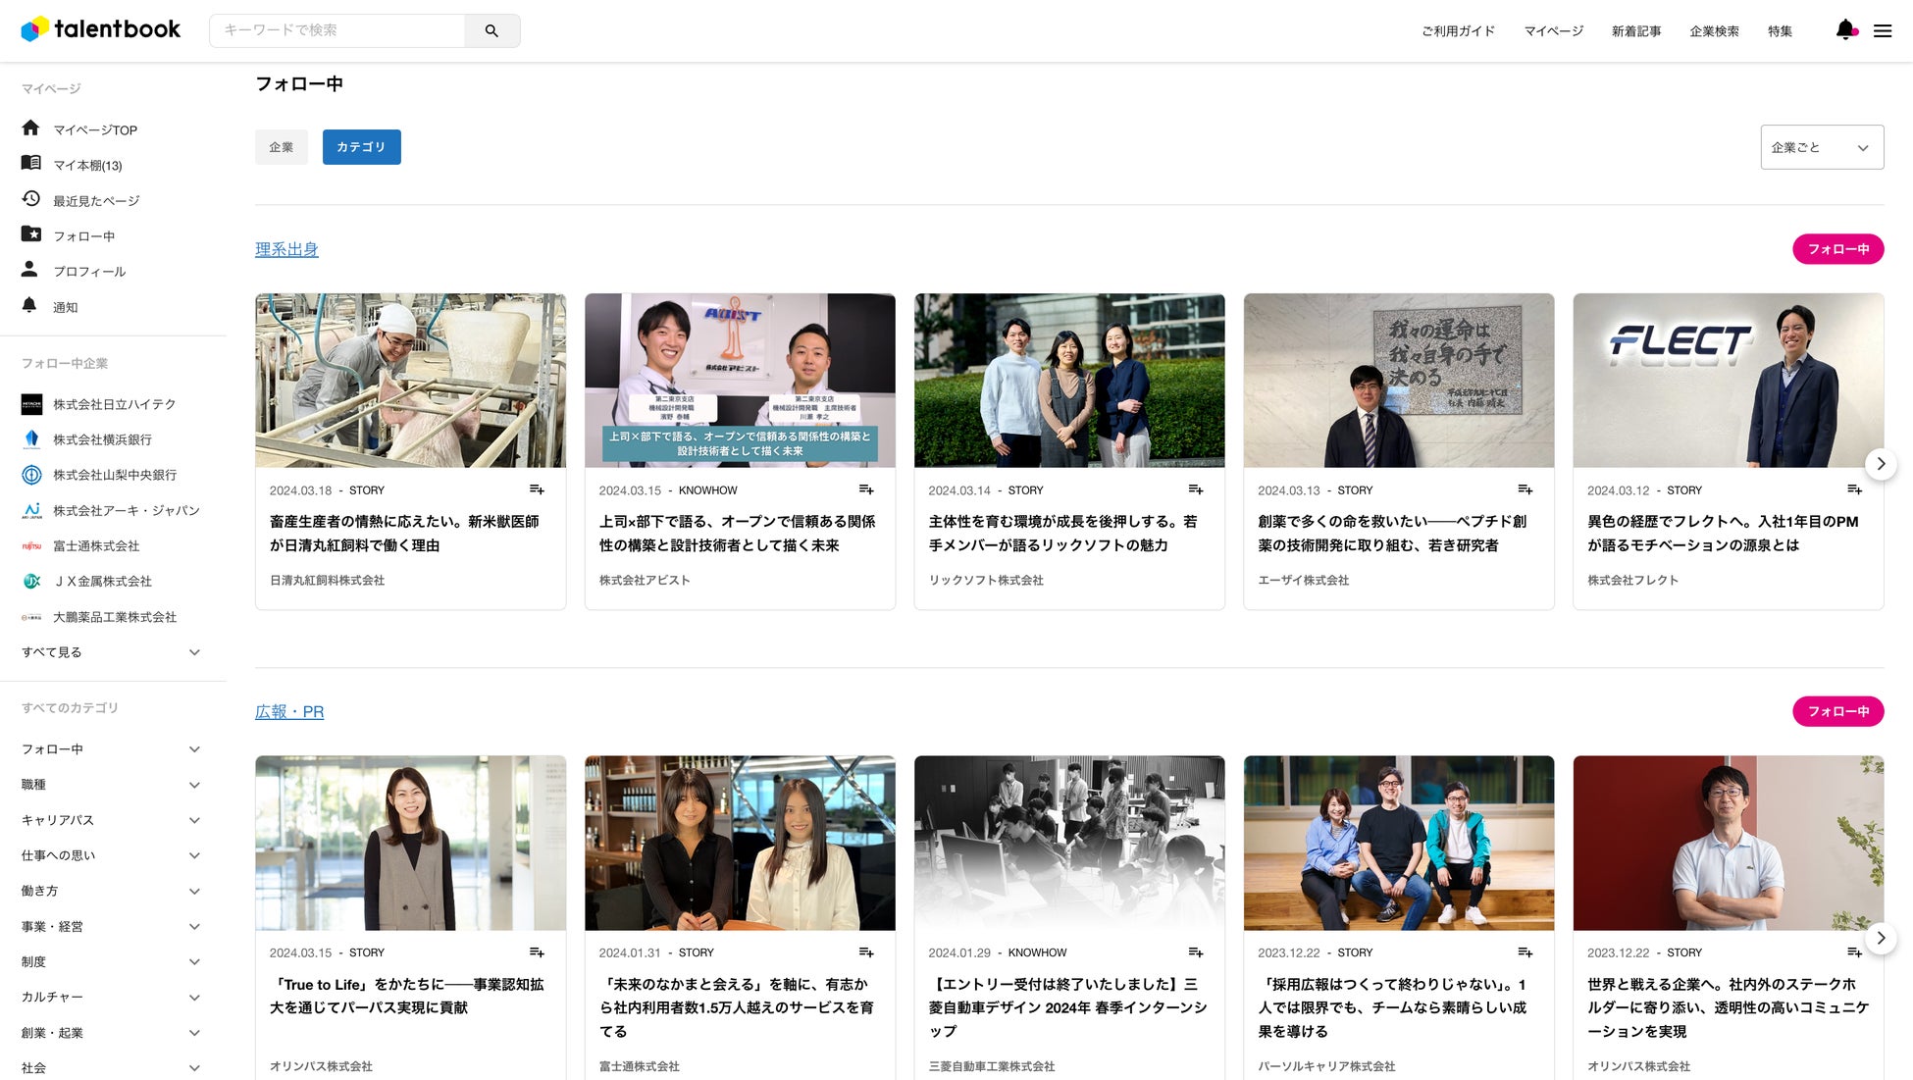Image resolution: width=1913 pixels, height=1080 pixels.
Task: Add the FLECT story to bookshelf
Action: [1854, 489]
